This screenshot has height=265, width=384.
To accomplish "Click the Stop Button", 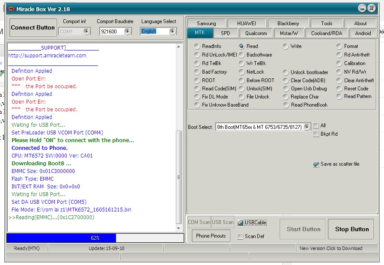I will coord(351,229).
